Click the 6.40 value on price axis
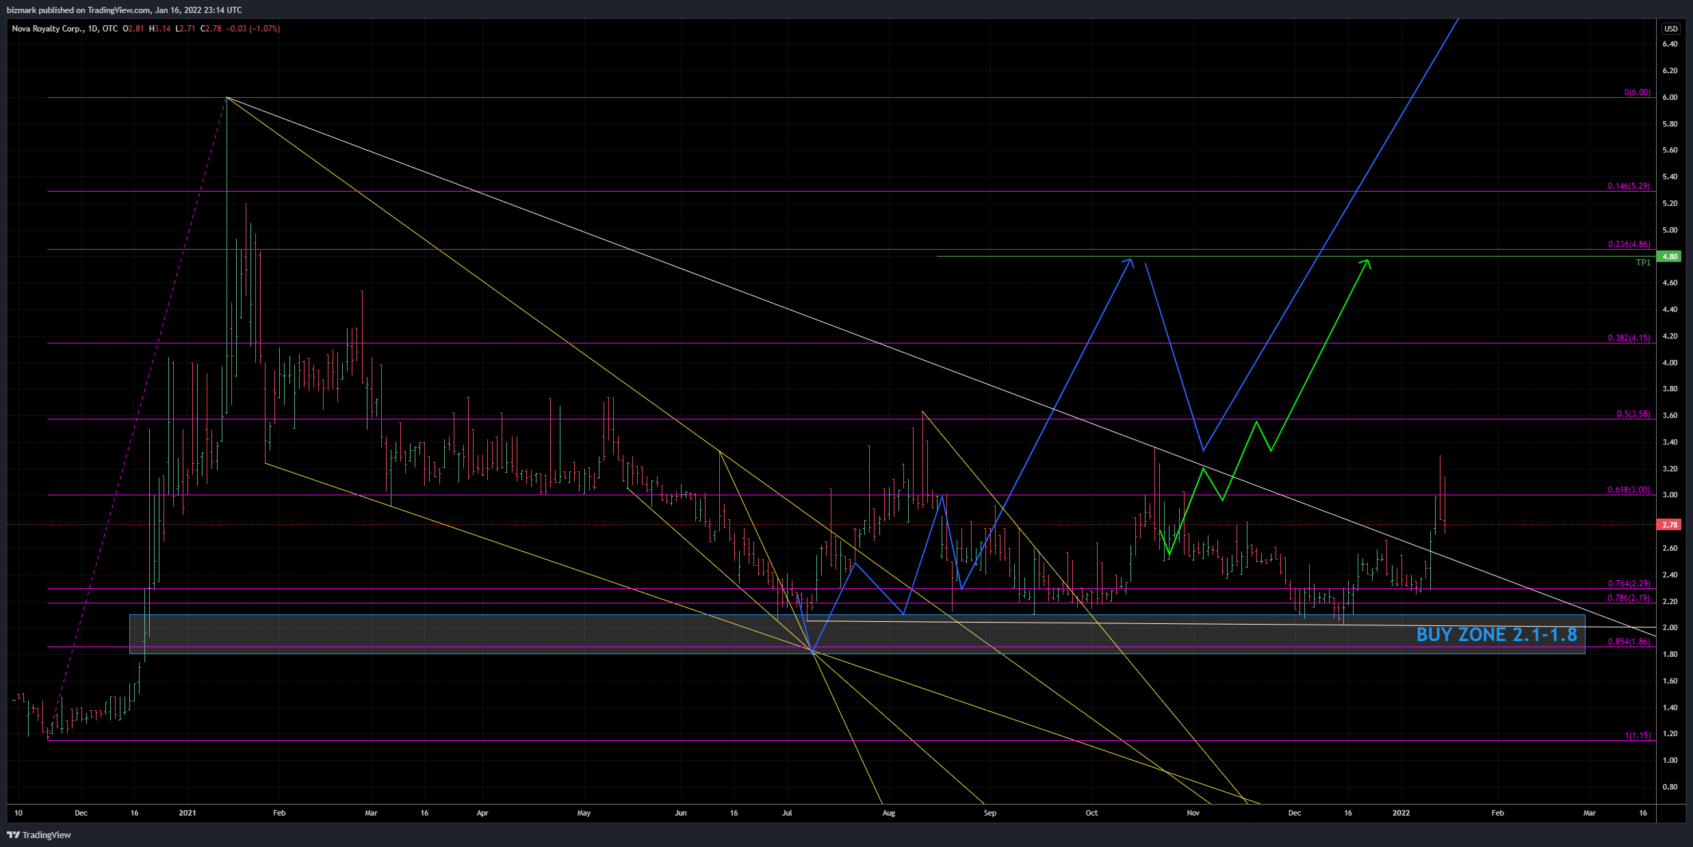This screenshot has height=847, width=1693. pyautogui.click(x=1670, y=44)
